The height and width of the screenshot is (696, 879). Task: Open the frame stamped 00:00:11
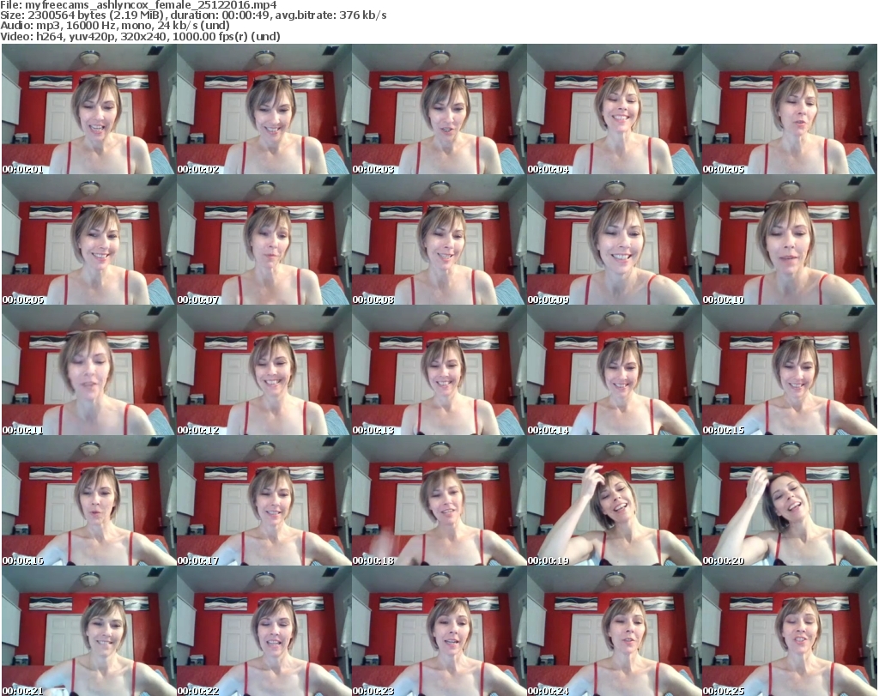pos(88,370)
